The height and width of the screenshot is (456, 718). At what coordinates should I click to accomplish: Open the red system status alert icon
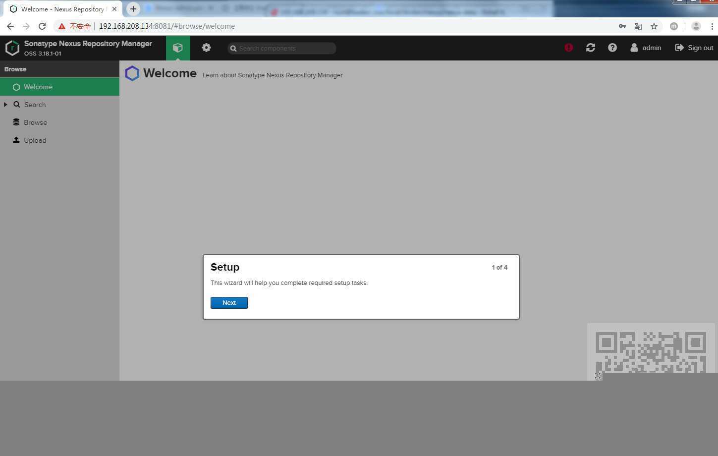click(569, 48)
